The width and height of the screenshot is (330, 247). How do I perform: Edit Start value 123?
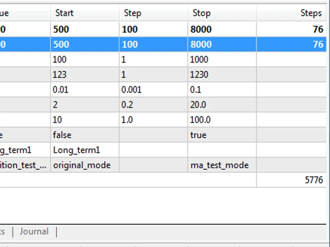85,75
